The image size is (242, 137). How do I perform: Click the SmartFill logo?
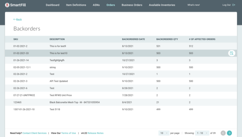click(x=15, y=5)
